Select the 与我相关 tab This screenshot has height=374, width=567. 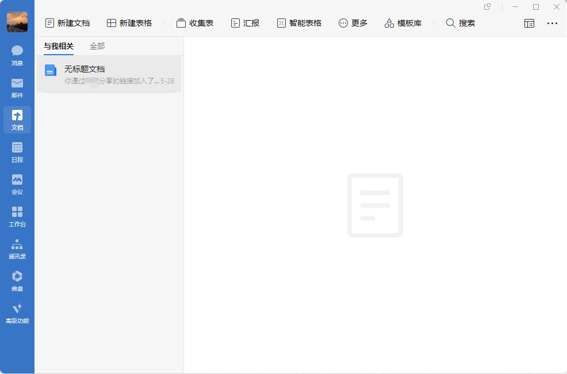click(59, 46)
